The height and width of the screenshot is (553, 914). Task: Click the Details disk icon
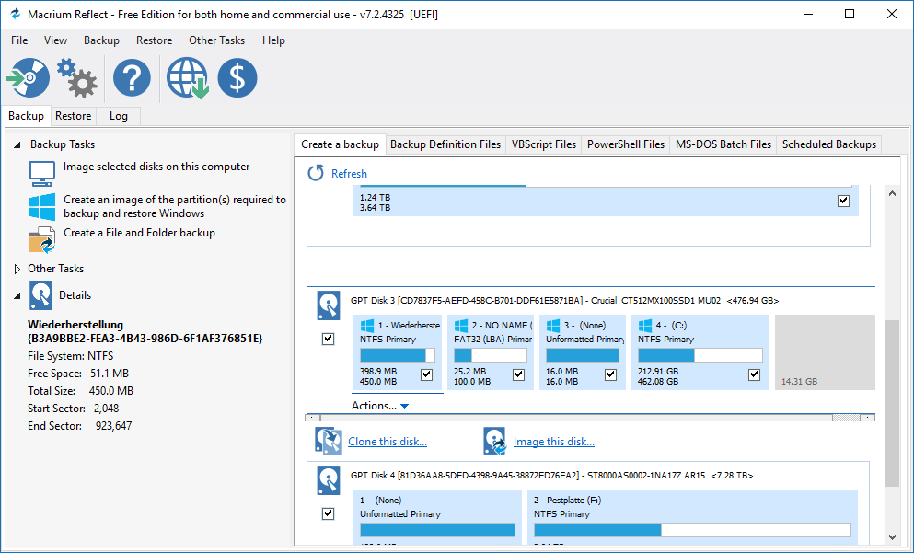[40, 294]
